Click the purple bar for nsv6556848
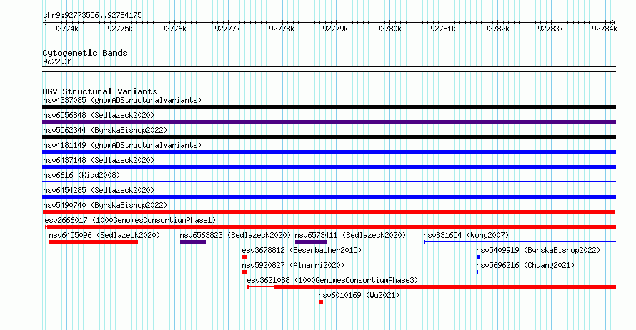Image resolution: width=636 pixels, height=330 pixels. (329, 122)
